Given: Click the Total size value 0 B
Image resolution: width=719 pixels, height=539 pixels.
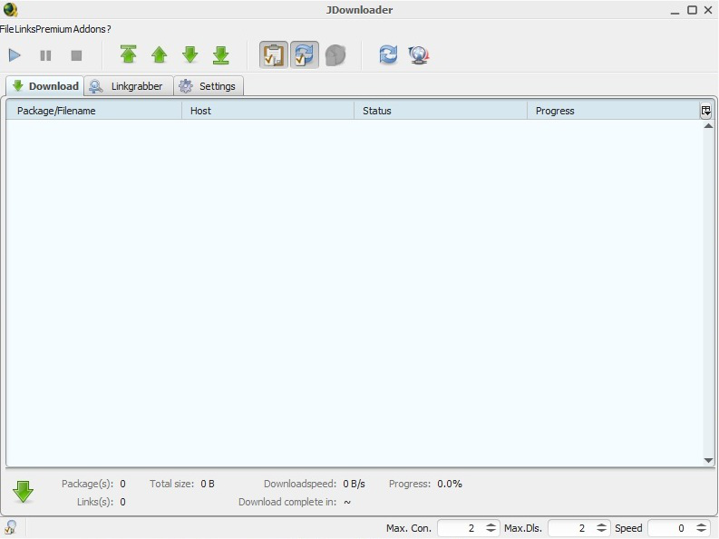Looking at the screenshot, I should pyautogui.click(x=208, y=484).
